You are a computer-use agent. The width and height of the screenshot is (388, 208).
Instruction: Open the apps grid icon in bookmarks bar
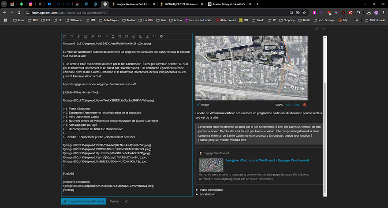(5, 20)
